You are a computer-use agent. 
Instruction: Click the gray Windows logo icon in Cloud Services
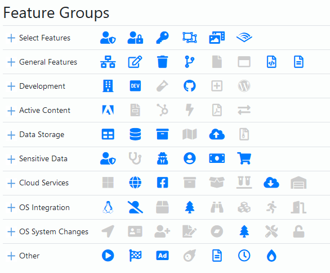108,183
